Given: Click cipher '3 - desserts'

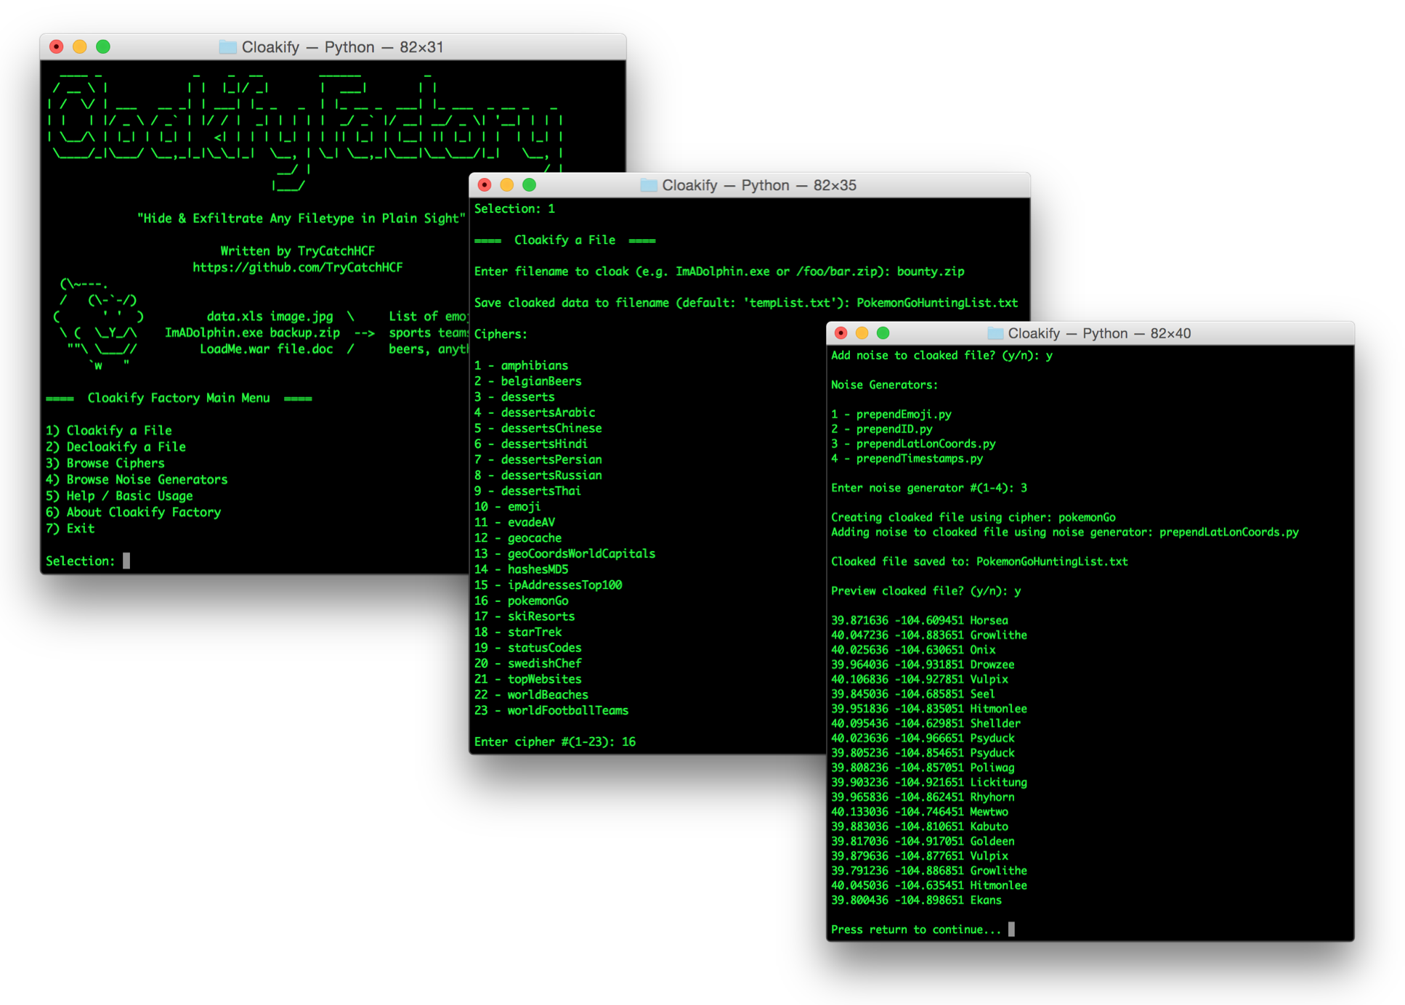Looking at the screenshot, I should click(x=514, y=396).
